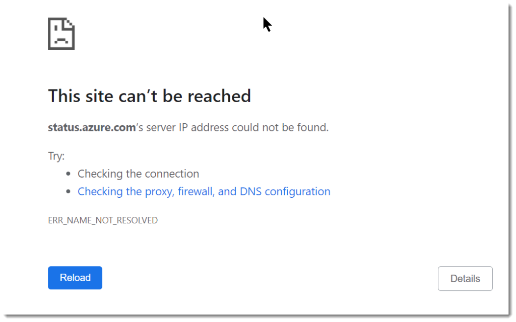This screenshot has width=516, height=322.
Task: Click the Try: label text
Action: coord(56,156)
